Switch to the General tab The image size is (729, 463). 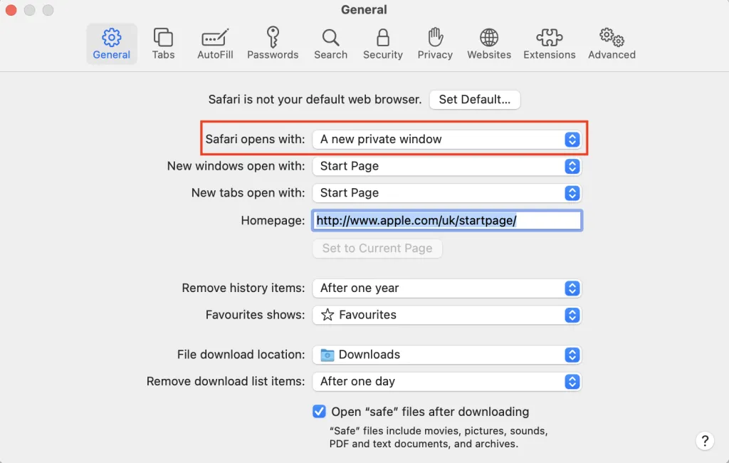[x=111, y=43]
